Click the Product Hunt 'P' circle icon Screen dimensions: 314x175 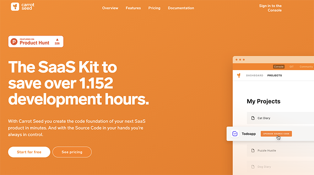(15, 41)
